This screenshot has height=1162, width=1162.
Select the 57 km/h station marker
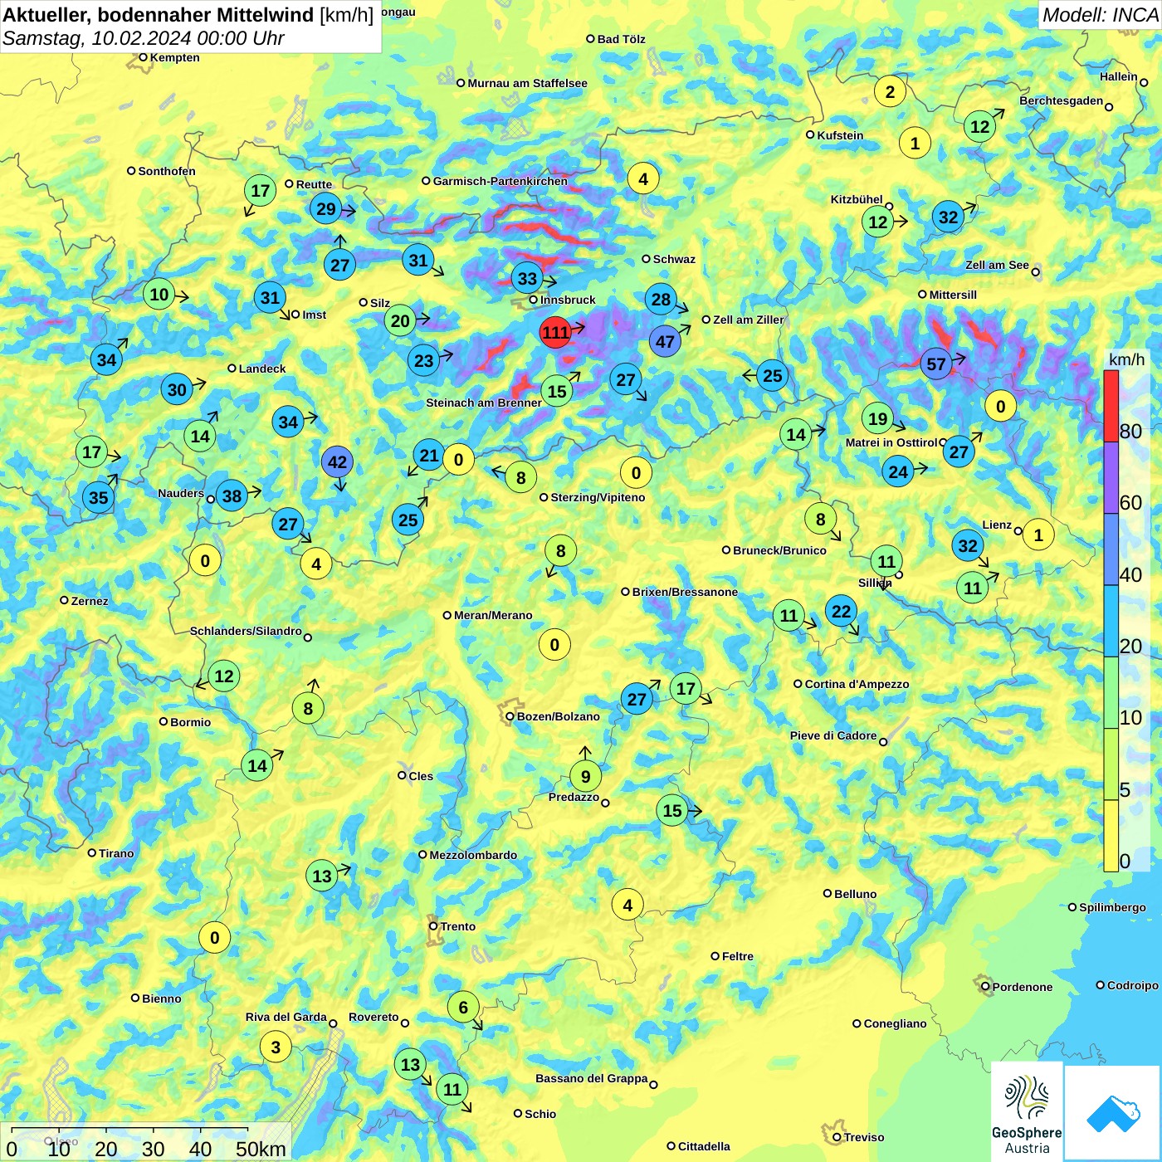(x=936, y=364)
